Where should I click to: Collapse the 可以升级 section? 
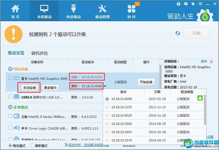[x=10, y=69]
